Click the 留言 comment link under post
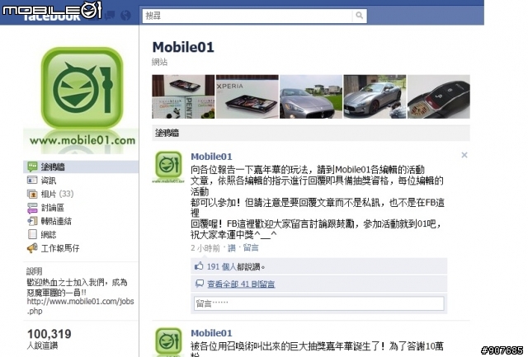 [251, 248]
